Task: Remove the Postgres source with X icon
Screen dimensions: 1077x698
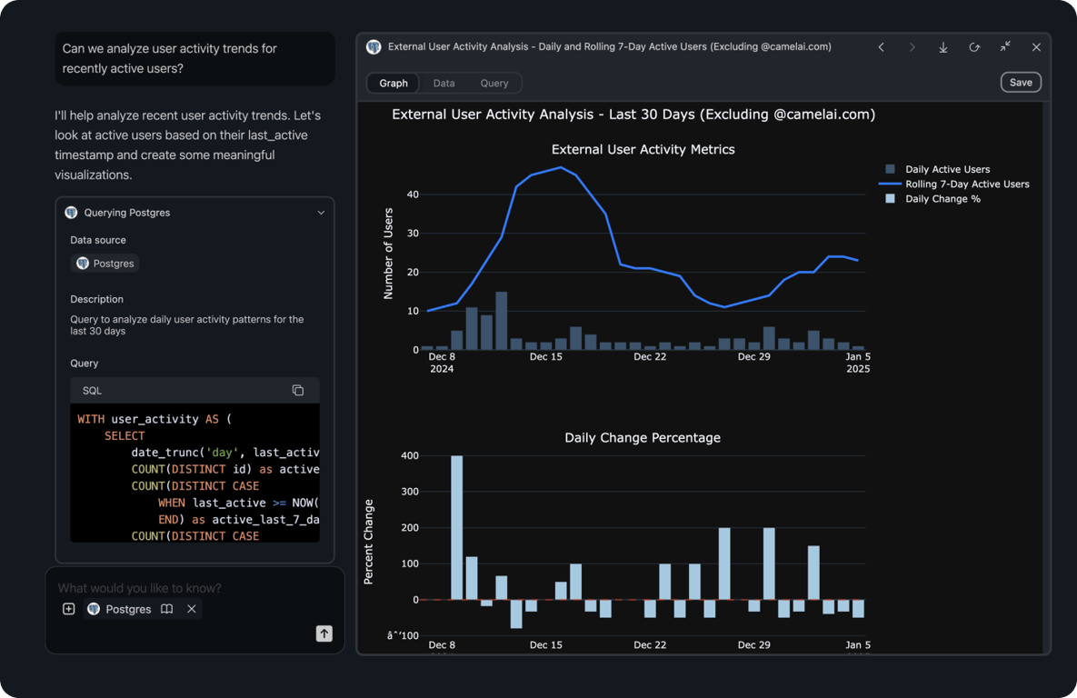Action: click(x=192, y=609)
